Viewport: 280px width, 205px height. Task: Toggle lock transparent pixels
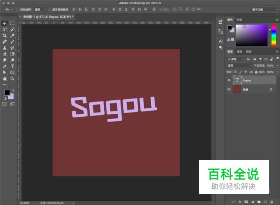click(235, 72)
